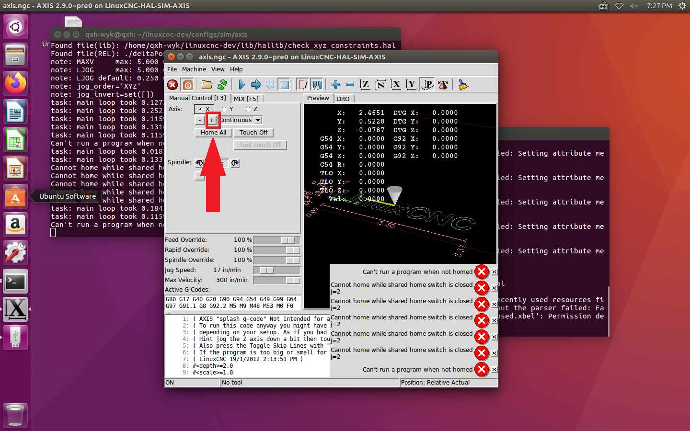
Task: Open the Trash in the dock
Action: (x=15, y=415)
